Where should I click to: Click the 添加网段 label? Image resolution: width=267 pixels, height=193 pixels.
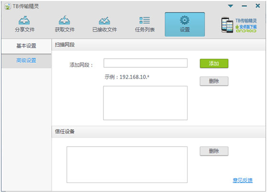81,65
